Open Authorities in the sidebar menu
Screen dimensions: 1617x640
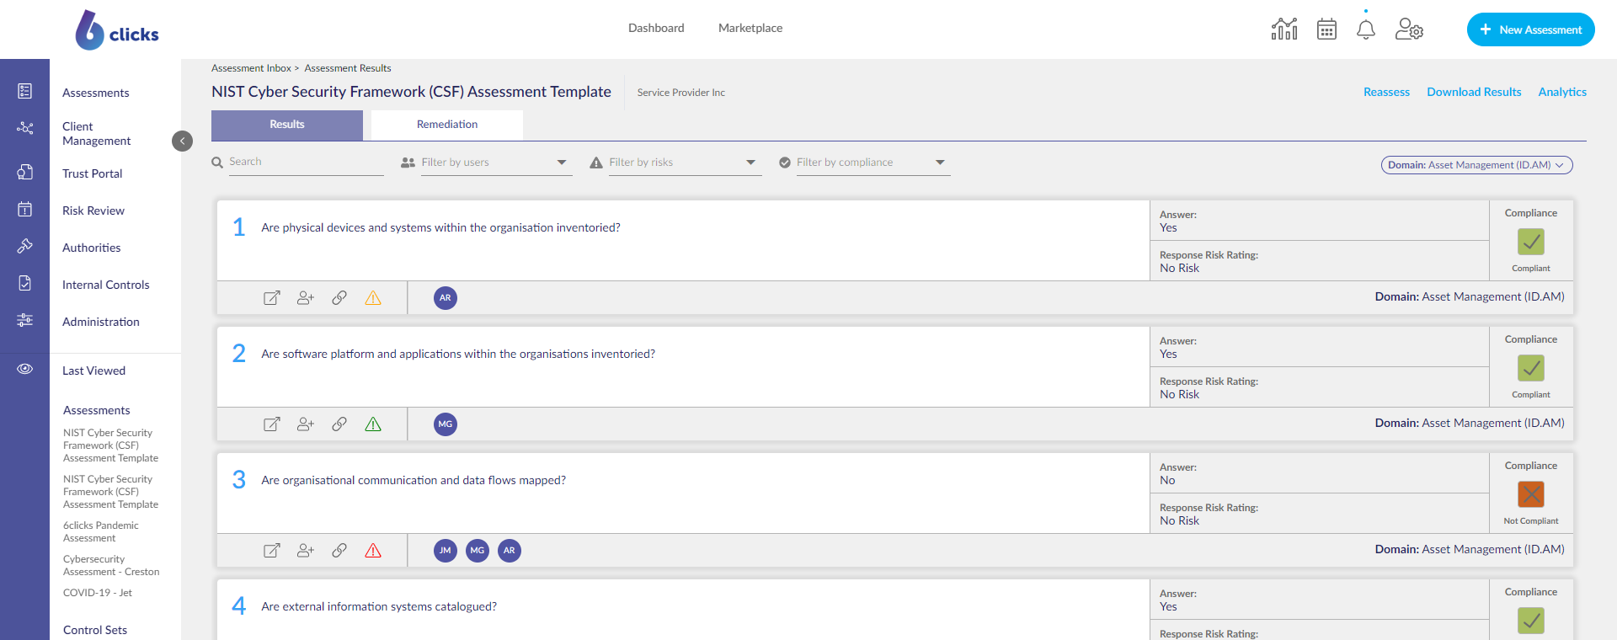(x=92, y=248)
